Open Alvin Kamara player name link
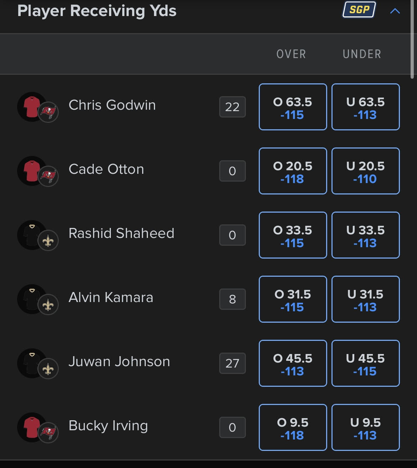The width and height of the screenshot is (417, 468). (111, 297)
